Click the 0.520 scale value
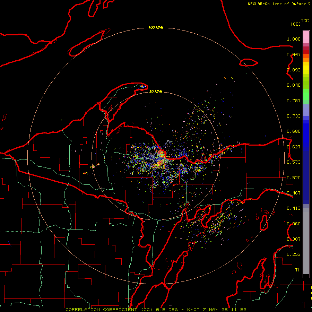The width and height of the screenshot is (312, 312). point(294,178)
